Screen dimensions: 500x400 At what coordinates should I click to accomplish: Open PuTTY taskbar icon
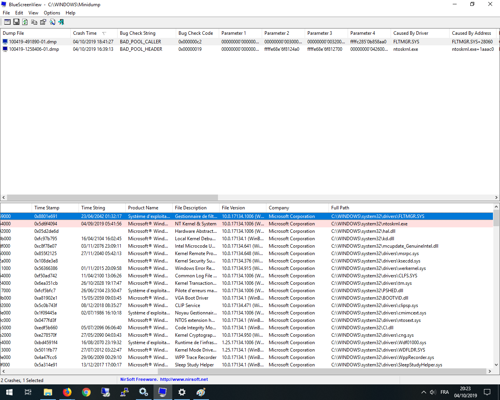(x=125, y=392)
